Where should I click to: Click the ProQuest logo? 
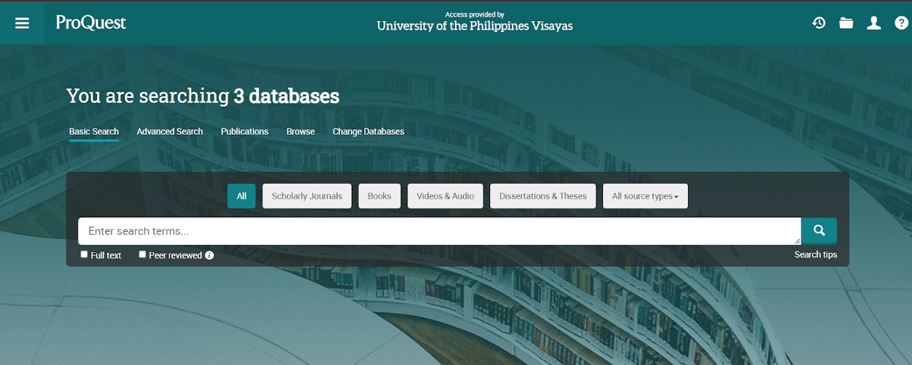point(91,23)
